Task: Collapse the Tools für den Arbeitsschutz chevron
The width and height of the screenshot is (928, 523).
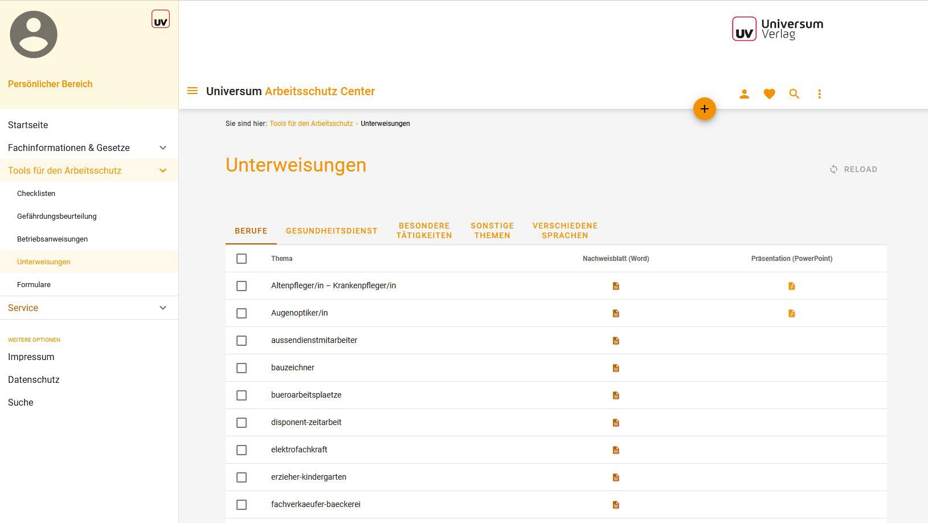Action: 163,170
